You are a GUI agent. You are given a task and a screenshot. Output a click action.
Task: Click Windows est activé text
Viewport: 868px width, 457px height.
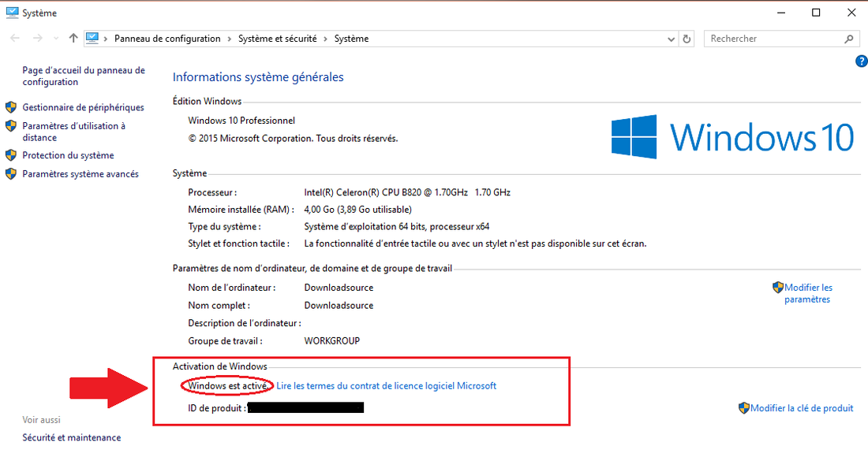click(x=228, y=386)
